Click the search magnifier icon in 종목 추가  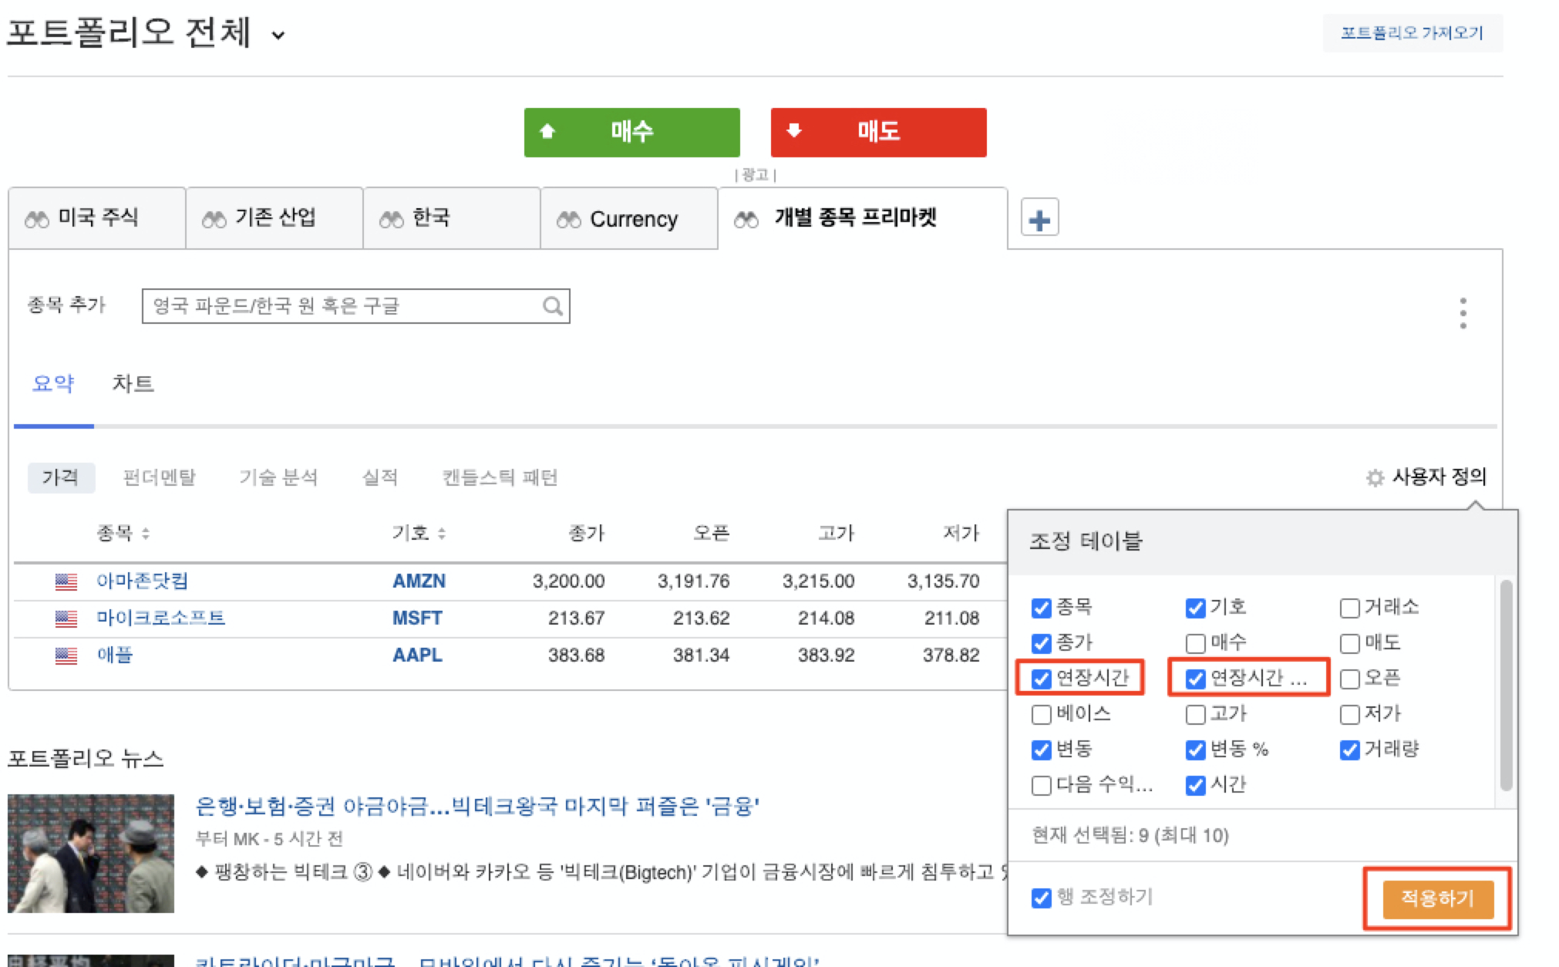[x=552, y=306]
